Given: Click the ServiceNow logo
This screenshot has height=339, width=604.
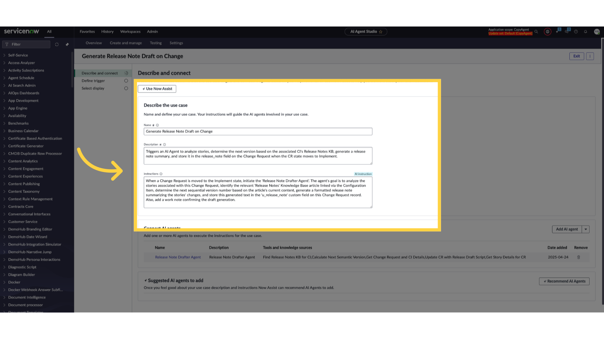Looking at the screenshot, I should 21,31.
